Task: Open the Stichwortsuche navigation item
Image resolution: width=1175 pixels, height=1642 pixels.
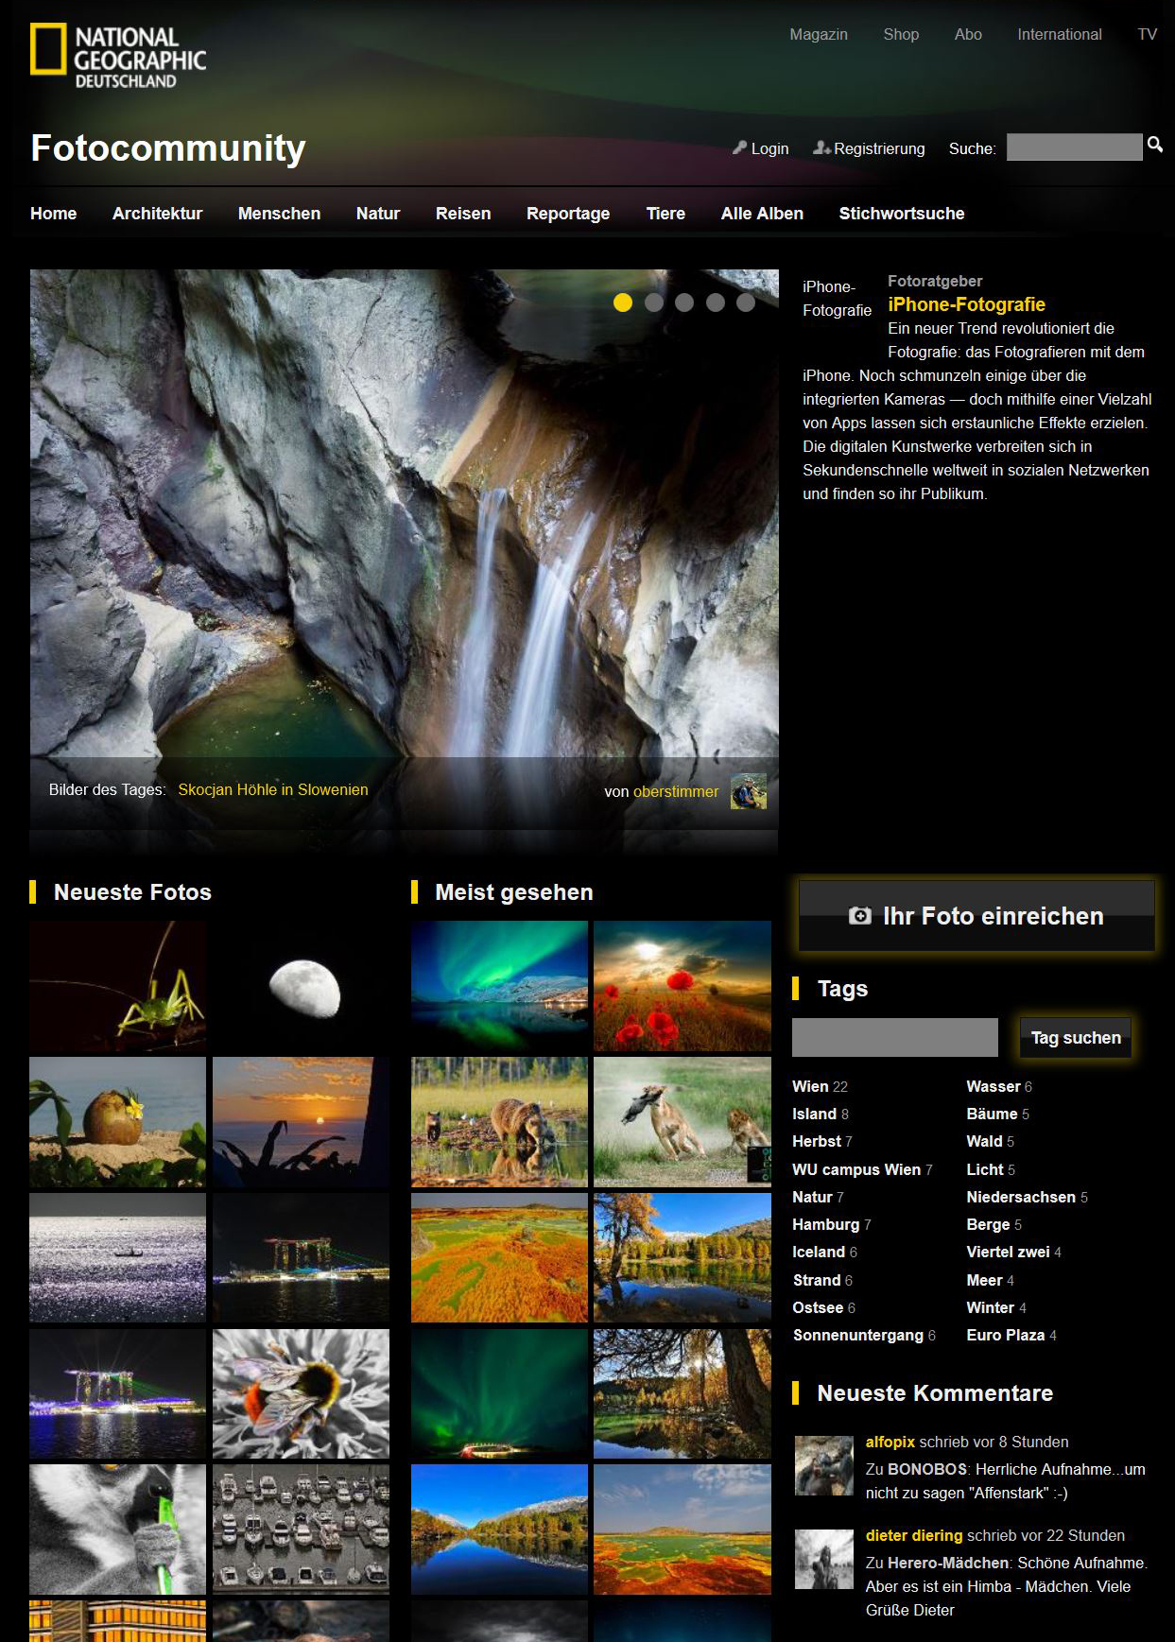Action: tap(901, 214)
